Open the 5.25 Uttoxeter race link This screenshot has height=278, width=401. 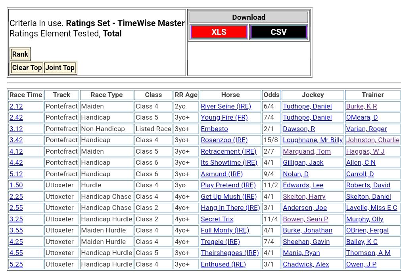coord(16,265)
